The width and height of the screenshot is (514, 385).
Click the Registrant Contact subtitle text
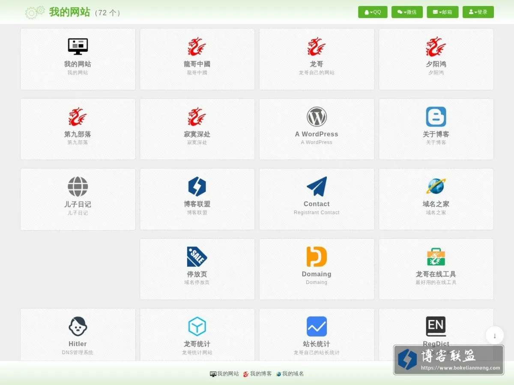click(317, 213)
